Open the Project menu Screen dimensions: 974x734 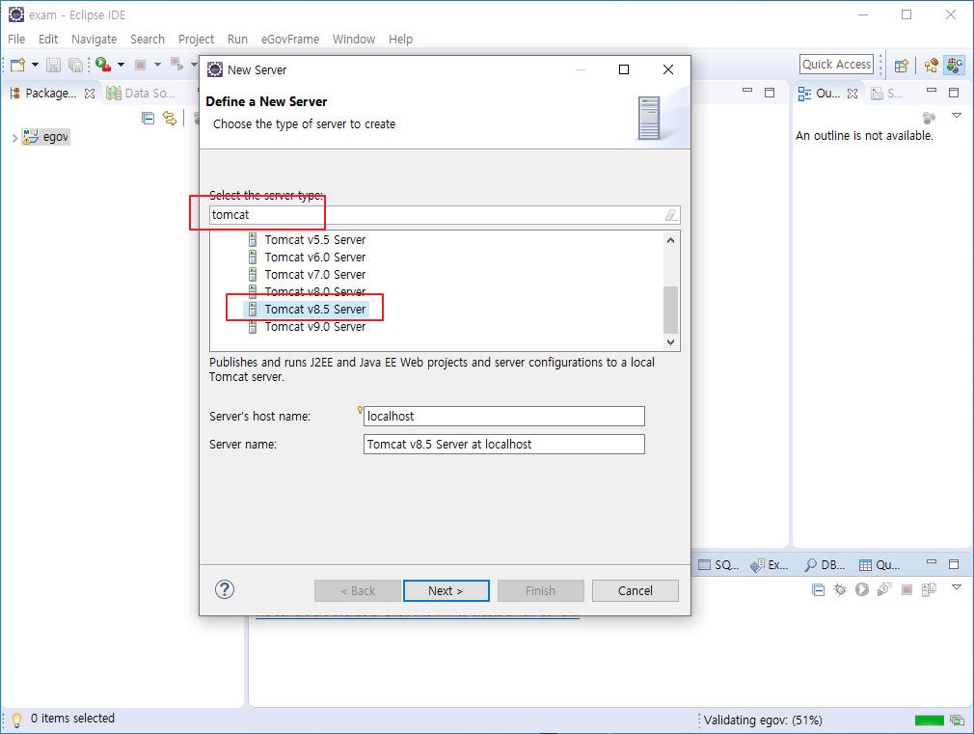196,40
